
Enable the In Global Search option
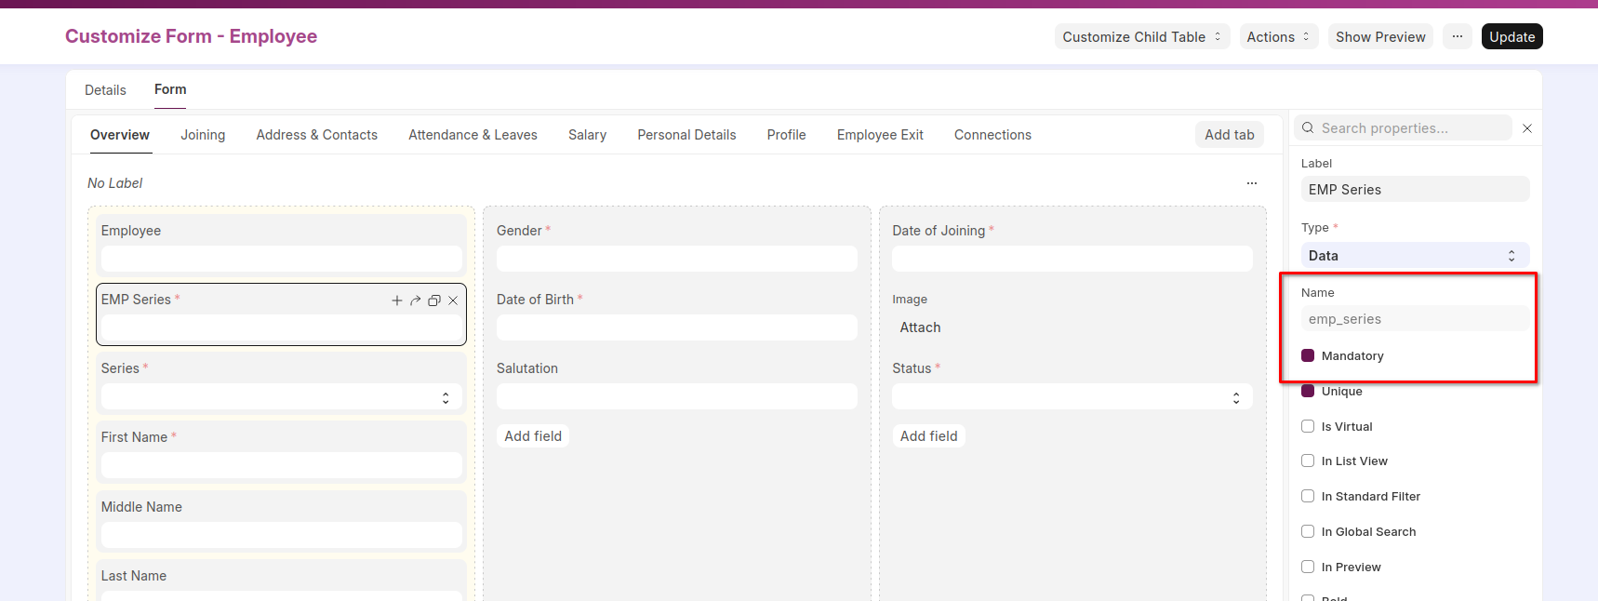pos(1308,531)
